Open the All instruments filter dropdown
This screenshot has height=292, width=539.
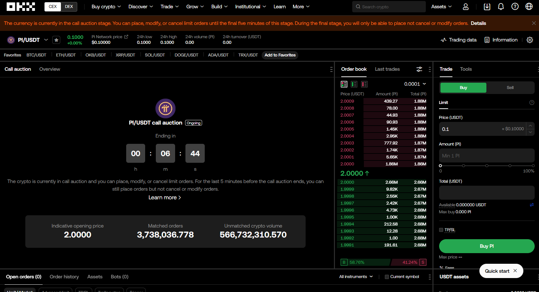click(x=356, y=277)
